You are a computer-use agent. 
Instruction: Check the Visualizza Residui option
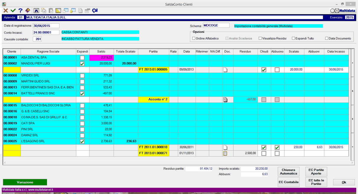click(x=260, y=38)
